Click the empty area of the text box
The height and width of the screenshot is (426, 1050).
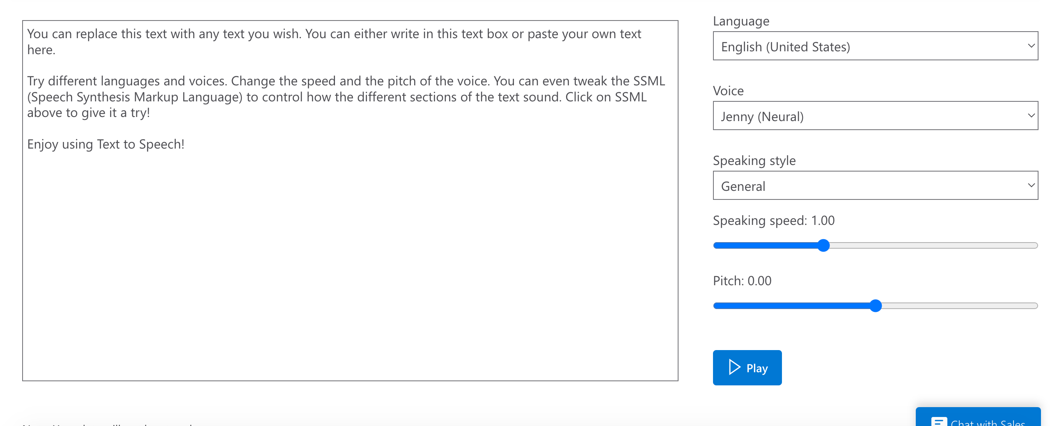[x=350, y=267]
